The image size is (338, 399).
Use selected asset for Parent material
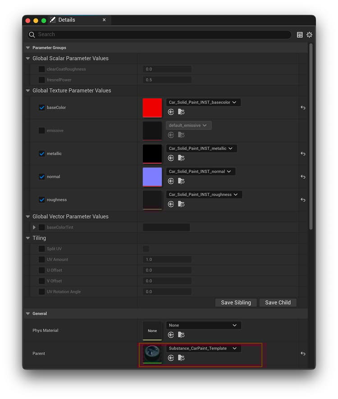point(171,358)
